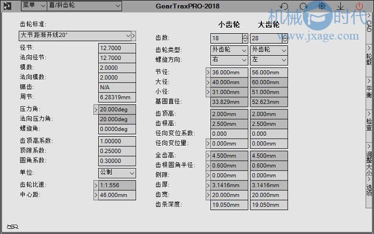Open the 小齿轮 齿轮类型 dropdown
374x234 pixels.
click(x=229, y=50)
